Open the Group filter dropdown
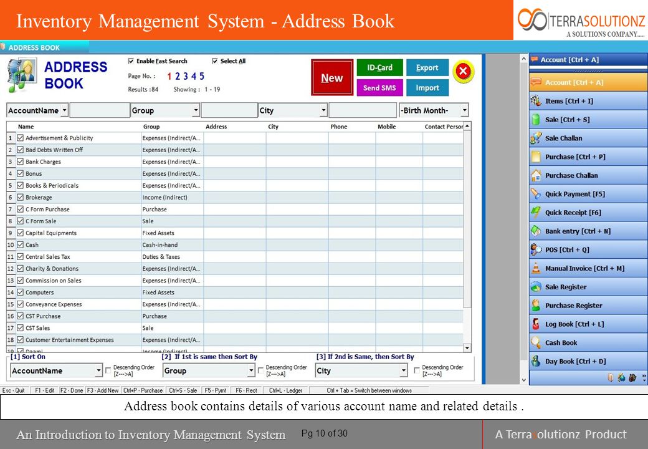 [196, 110]
